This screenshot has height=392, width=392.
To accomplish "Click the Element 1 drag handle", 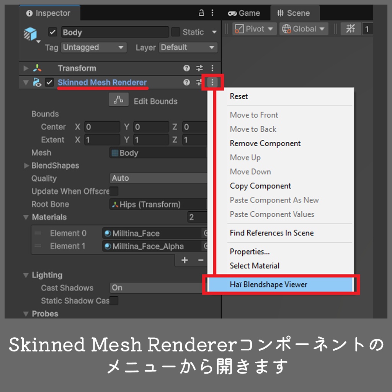I will pyautogui.click(x=38, y=246).
